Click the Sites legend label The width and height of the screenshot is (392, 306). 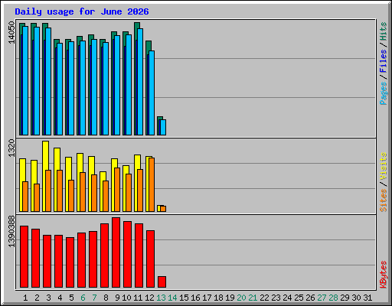coord(383,200)
